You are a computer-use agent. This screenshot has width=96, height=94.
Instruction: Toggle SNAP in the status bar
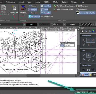click(78, 92)
